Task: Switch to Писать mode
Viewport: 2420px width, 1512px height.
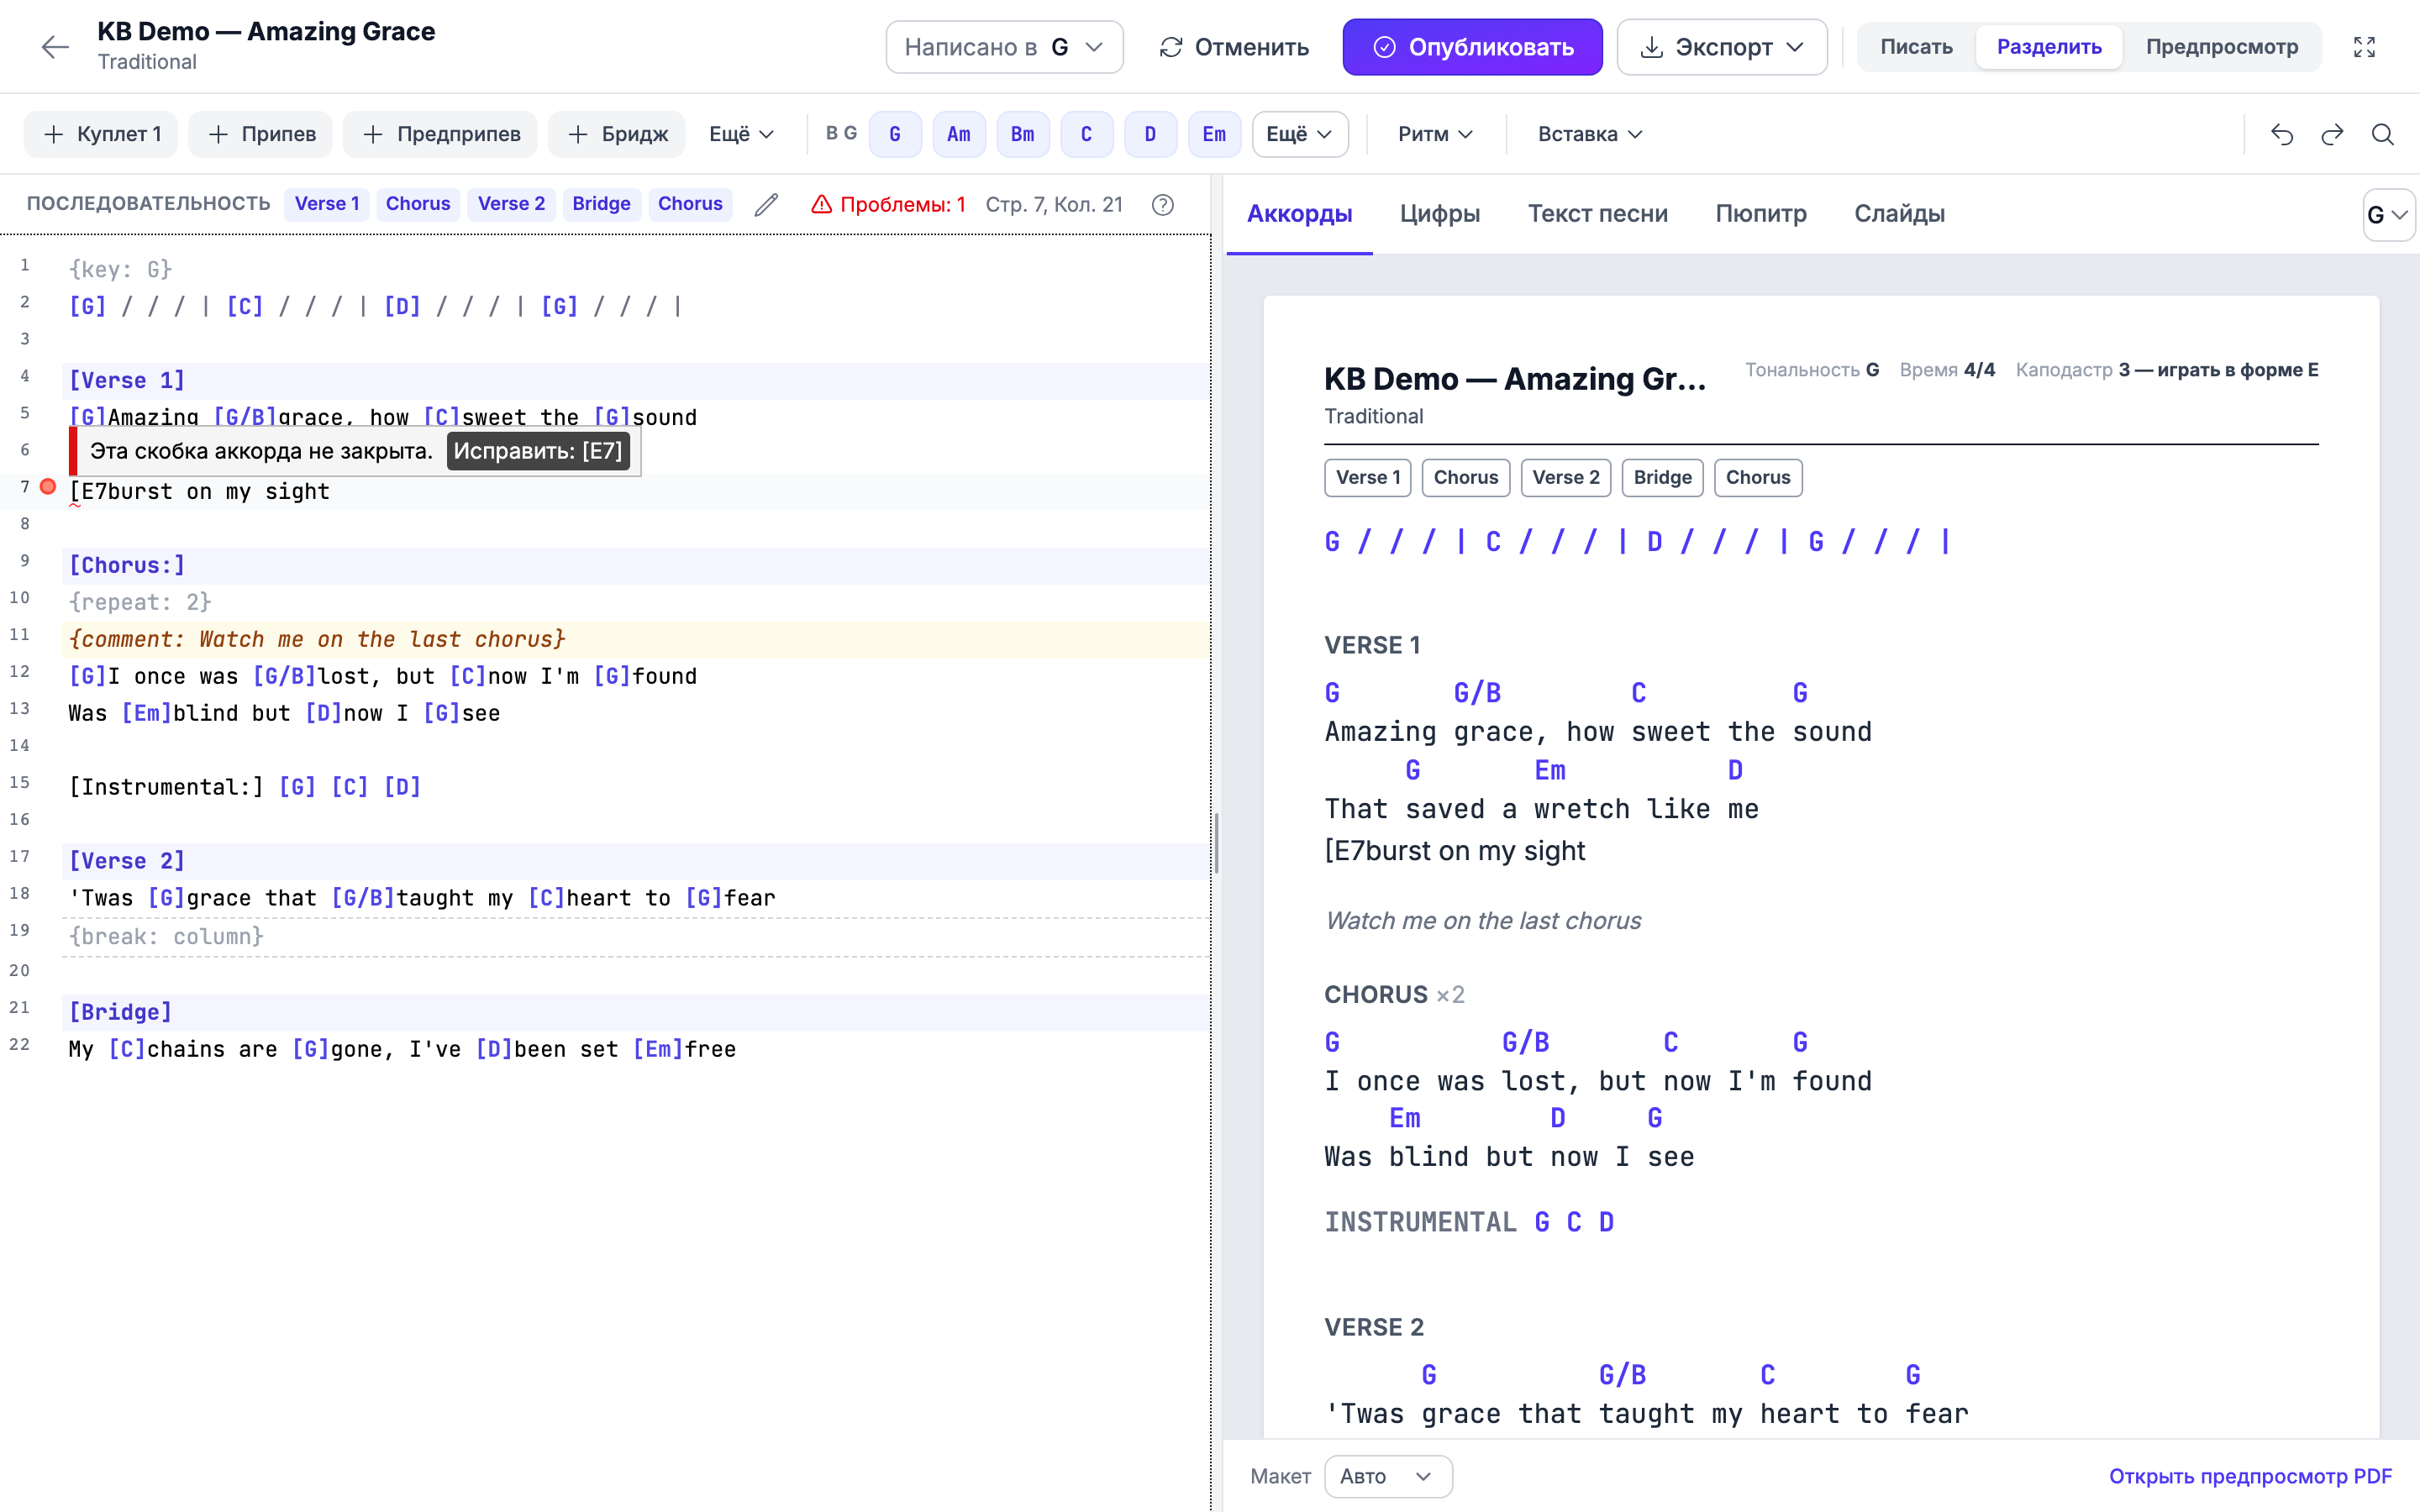Action: click(x=1916, y=47)
